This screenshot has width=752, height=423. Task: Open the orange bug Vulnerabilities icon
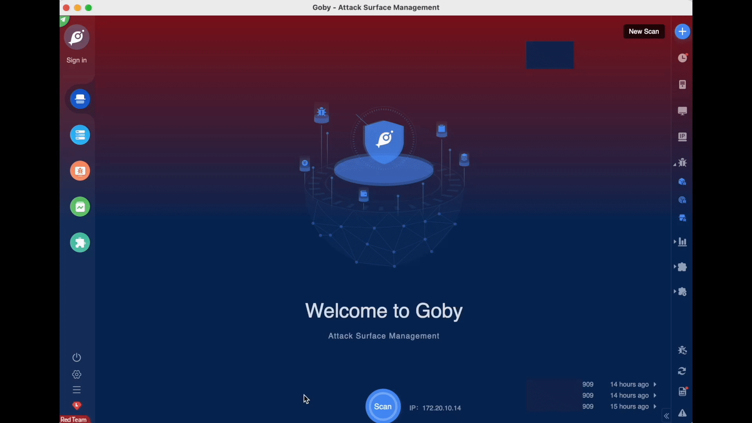pyautogui.click(x=80, y=171)
